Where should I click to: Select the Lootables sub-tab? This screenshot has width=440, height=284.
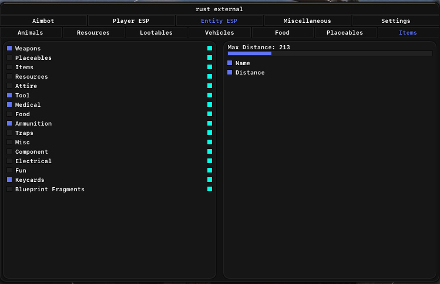(156, 32)
